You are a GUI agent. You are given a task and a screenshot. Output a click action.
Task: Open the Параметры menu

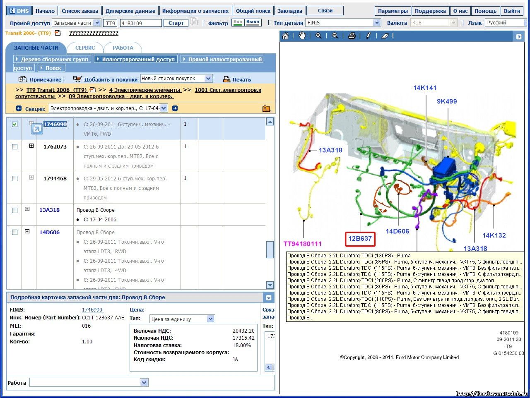click(x=393, y=11)
